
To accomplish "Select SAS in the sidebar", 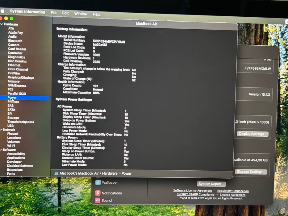I will pos(10,106).
